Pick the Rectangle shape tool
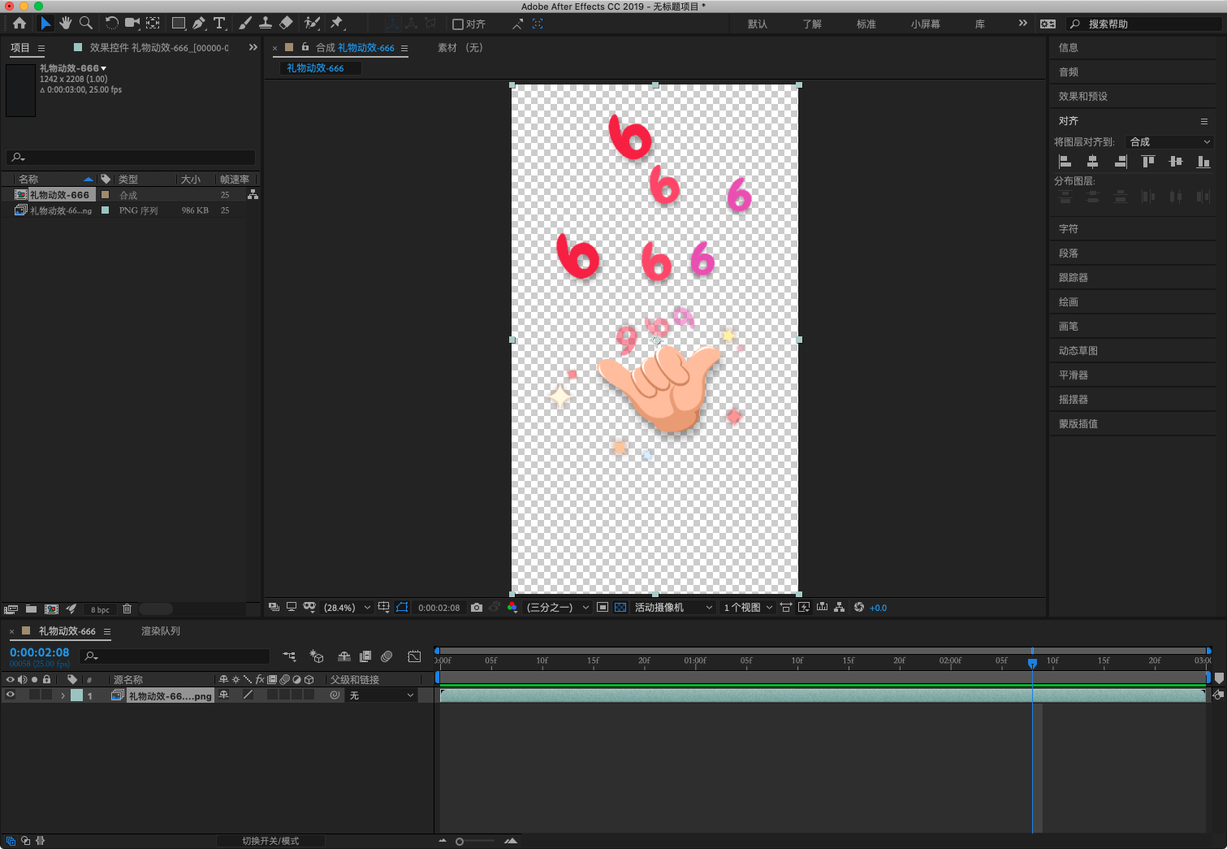Screen dimensions: 1227x849 click(x=179, y=24)
